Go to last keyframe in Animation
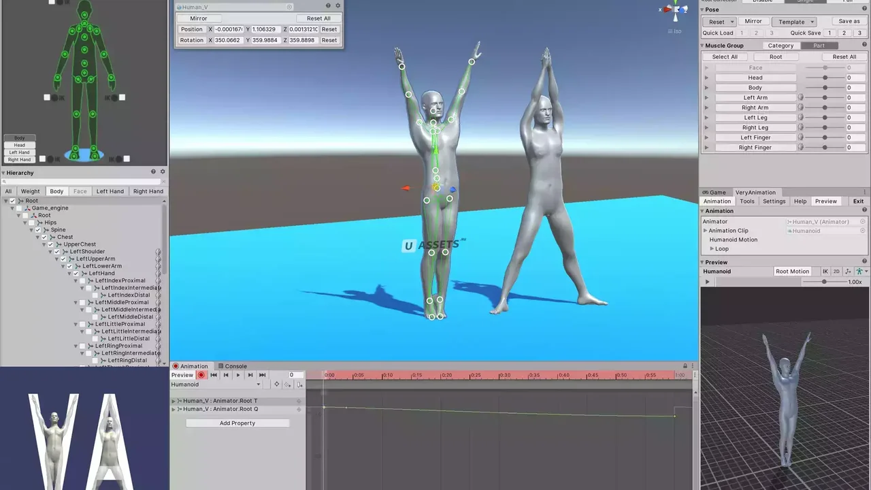This screenshot has width=871, height=490. [262, 375]
